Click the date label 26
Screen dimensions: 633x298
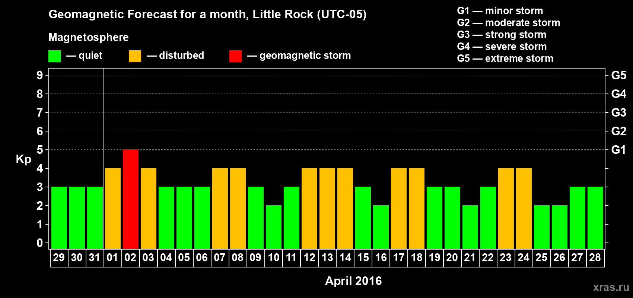(559, 257)
